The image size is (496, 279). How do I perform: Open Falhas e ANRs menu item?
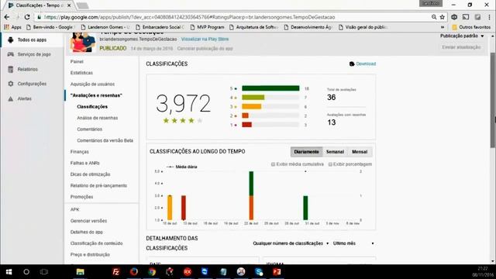click(84, 164)
